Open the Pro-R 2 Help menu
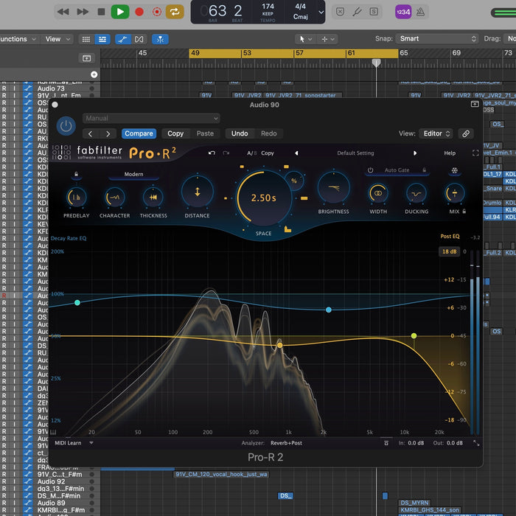516x516 pixels. tap(450, 153)
